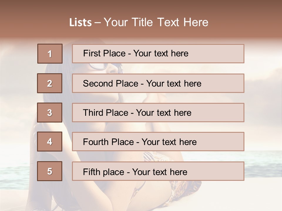Screen dimensions: 282x211
Task: Select the Third Place text bar
Action: [x=158, y=113]
